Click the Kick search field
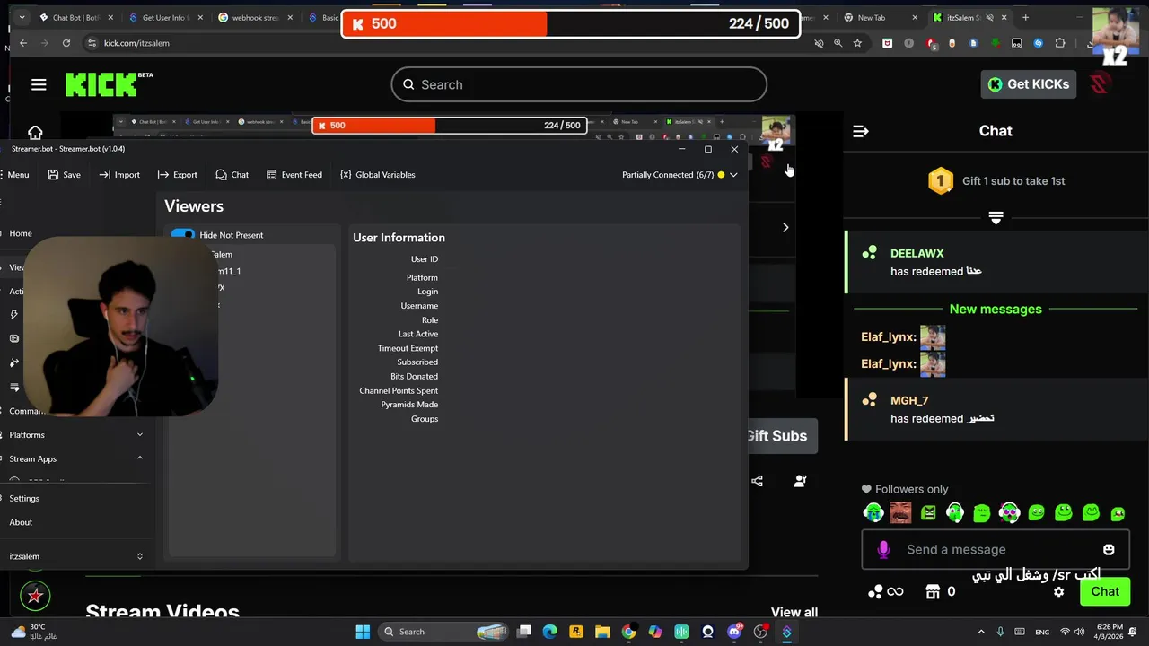This screenshot has width=1149, height=646. point(579,84)
